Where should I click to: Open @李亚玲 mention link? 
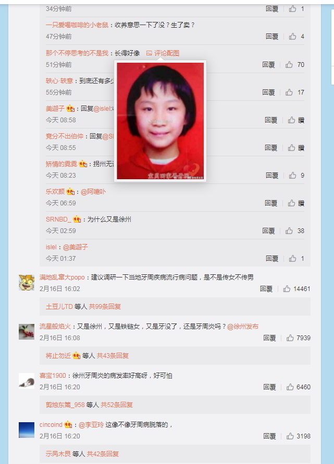pos(91,425)
